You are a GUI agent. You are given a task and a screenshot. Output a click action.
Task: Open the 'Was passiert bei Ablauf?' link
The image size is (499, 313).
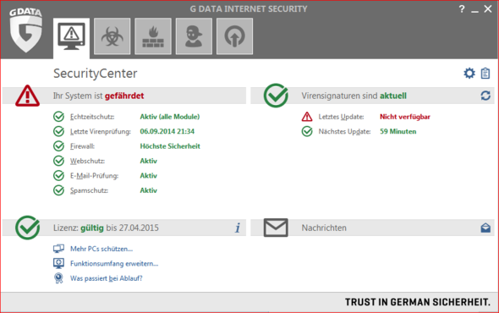tap(107, 278)
